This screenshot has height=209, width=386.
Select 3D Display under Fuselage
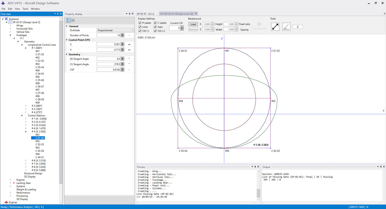coord(30,177)
